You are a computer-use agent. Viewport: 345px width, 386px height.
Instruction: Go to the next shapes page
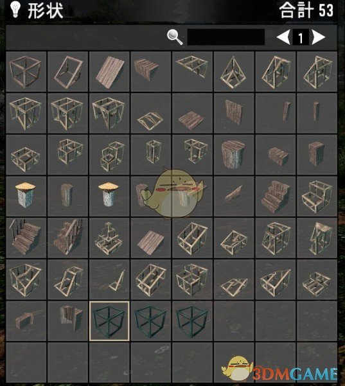coord(319,37)
